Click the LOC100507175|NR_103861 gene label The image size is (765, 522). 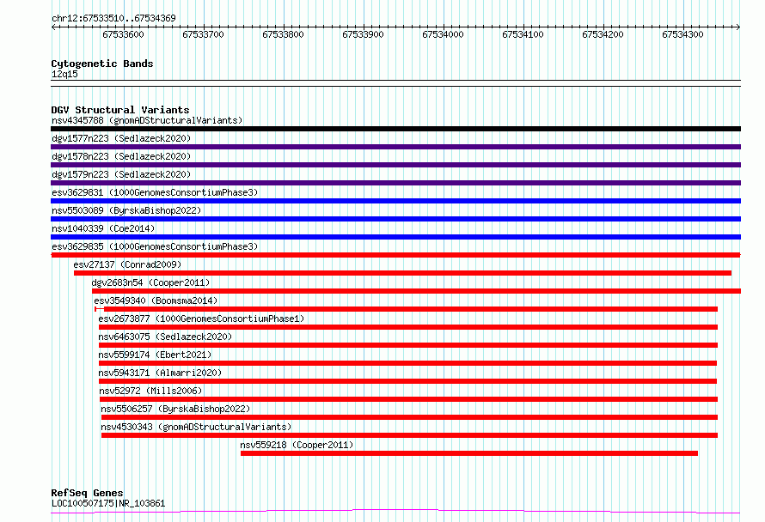108,503
